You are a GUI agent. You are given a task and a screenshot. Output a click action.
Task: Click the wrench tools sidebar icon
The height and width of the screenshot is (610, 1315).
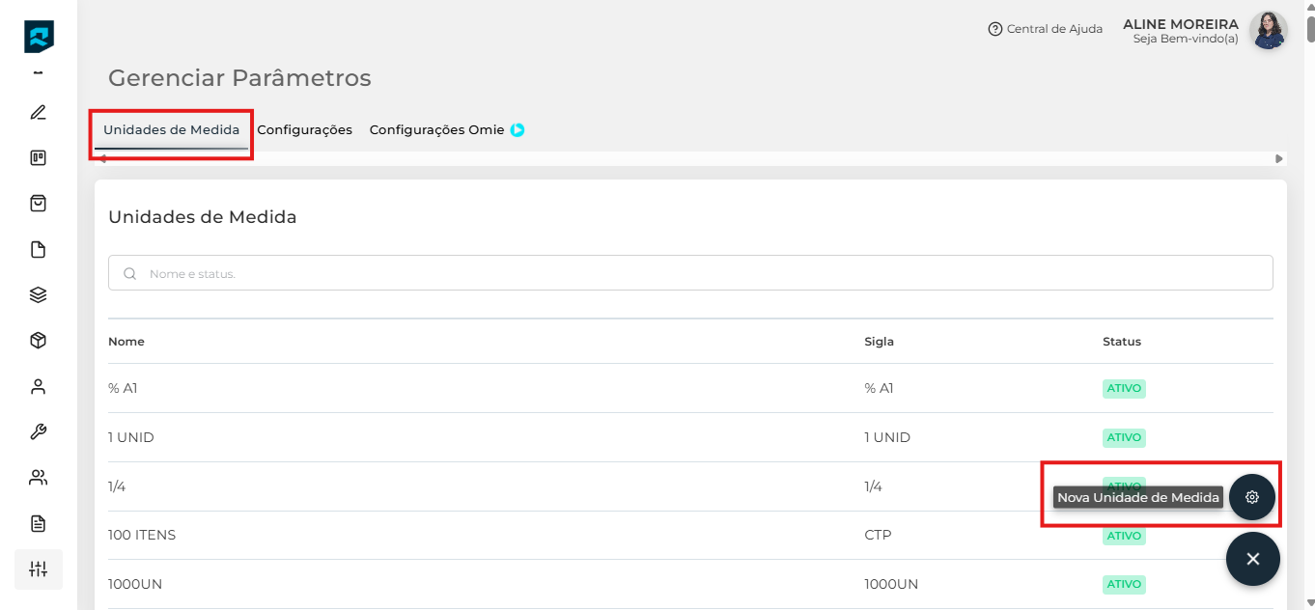pyautogui.click(x=38, y=431)
